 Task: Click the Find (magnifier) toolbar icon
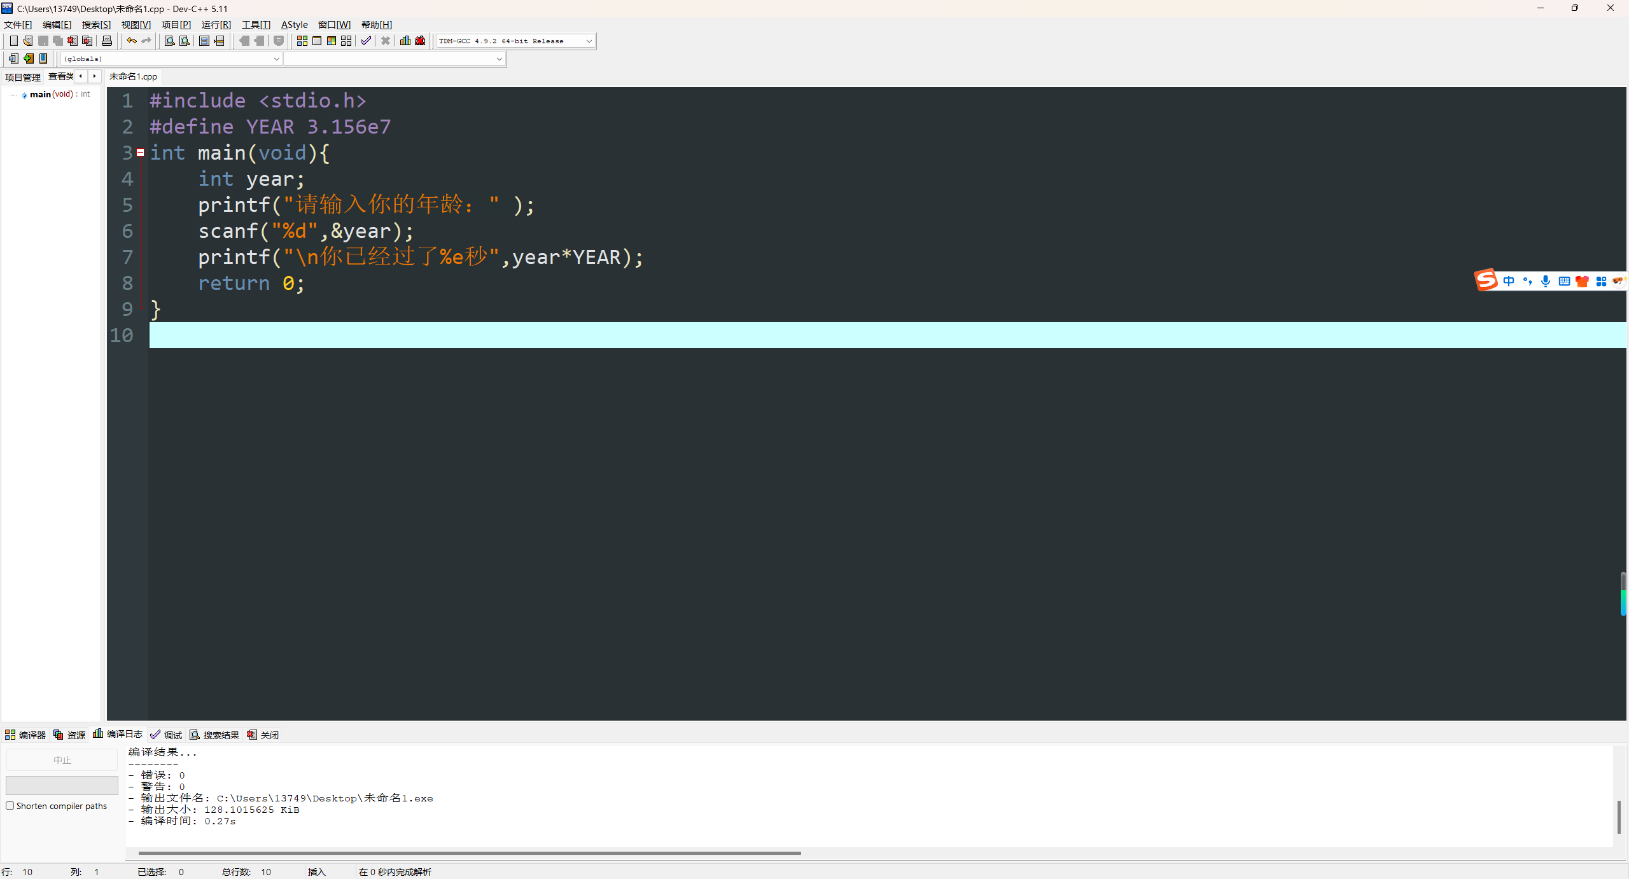(x=169, y=41)
